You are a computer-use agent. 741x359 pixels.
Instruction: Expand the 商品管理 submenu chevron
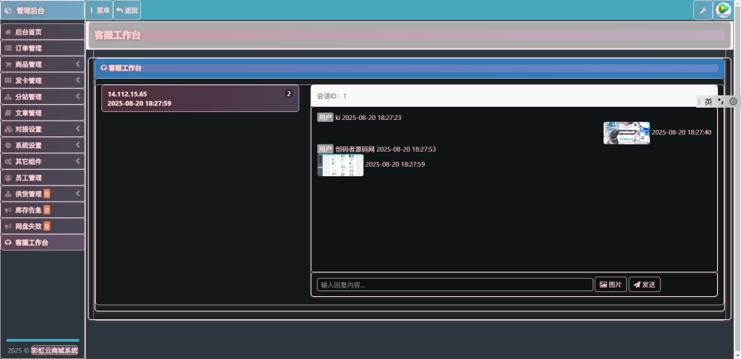tap(77, 64)
